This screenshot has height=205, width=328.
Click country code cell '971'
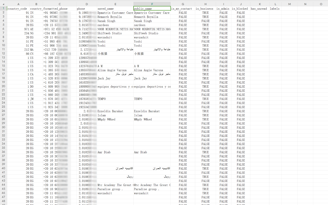(x=18, y=29)
